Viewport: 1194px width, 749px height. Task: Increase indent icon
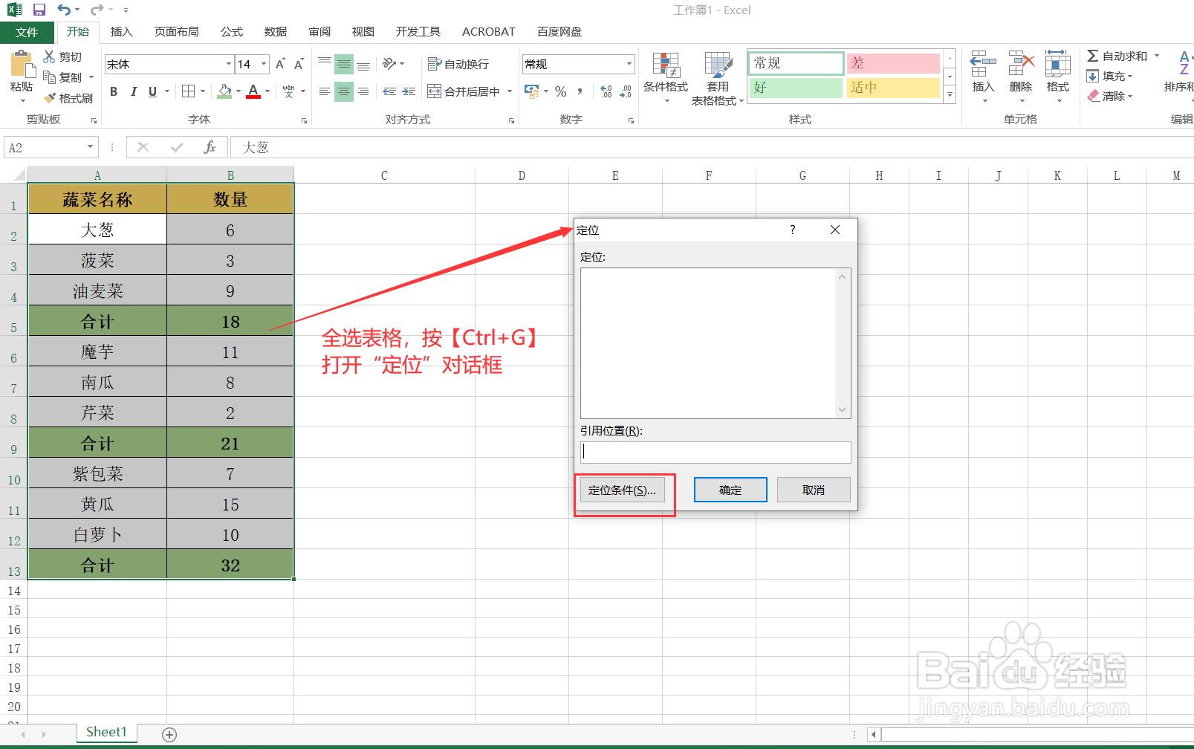[409, 91]
